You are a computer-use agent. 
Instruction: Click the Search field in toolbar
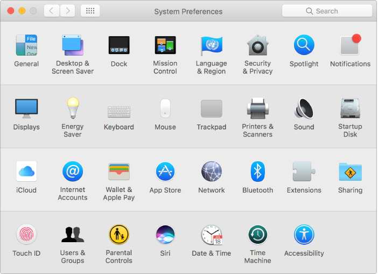coord(327,11)
